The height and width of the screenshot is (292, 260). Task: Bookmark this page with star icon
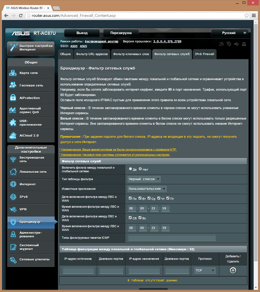point(246,15)
